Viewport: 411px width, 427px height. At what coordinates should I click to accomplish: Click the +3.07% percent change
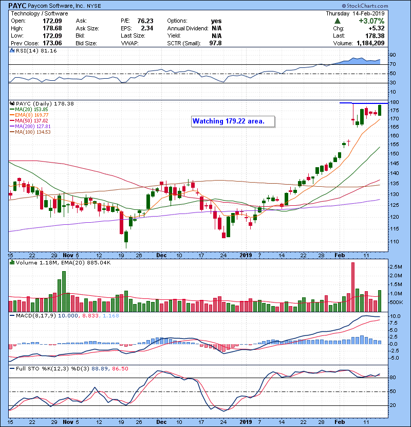[371, 21]
